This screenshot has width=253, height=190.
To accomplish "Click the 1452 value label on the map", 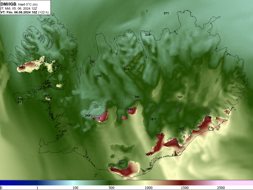I will [22, 67].
